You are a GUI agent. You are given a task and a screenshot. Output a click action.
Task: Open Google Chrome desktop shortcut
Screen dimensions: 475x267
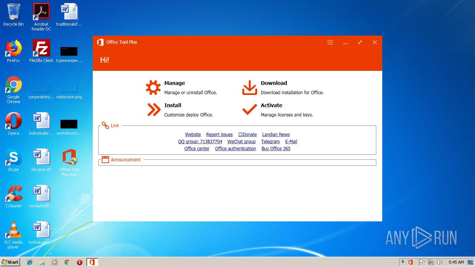click(x=13, y=90)
